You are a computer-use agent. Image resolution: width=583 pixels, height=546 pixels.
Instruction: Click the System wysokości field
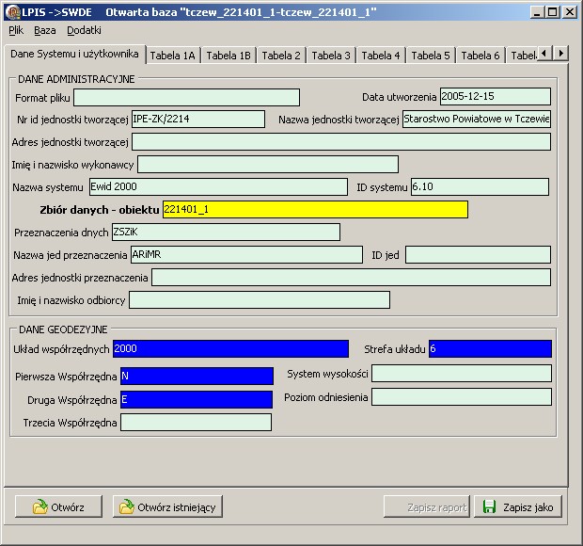coord(462,374)
